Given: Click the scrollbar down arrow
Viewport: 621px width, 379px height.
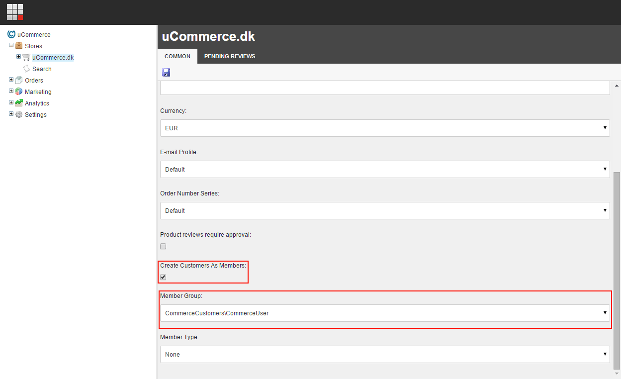Looking at the screenshot, I should tap(617, 373).
